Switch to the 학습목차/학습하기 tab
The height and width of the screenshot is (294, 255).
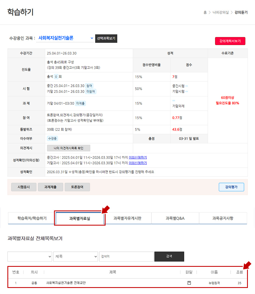32,218
